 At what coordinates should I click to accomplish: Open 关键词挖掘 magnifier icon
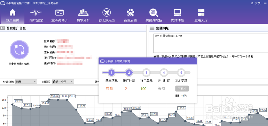(154, 13)
